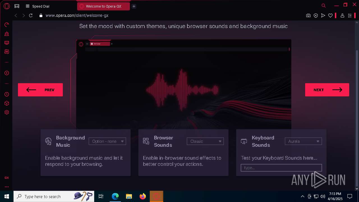The height and width of the screenshot is (202, 359).
Task: Click the Windows taskbar search box
Action: (x=54, y=196)
